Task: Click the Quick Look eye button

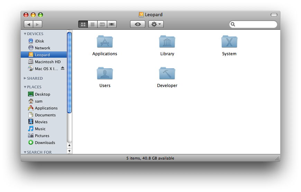Action: point(138,24)
